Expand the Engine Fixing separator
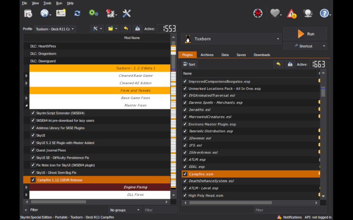 click(x=27, y=187)
